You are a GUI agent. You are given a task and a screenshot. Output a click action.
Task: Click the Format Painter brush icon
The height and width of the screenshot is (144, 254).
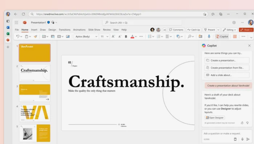[35, 36]
